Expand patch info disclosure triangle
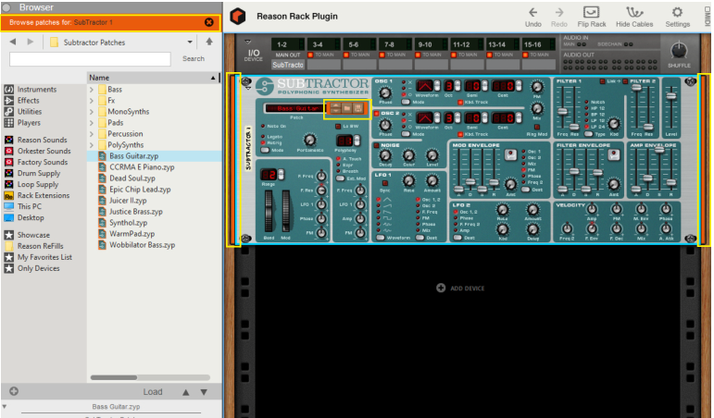This screenshot has width=714, height=418. [5, 406]
